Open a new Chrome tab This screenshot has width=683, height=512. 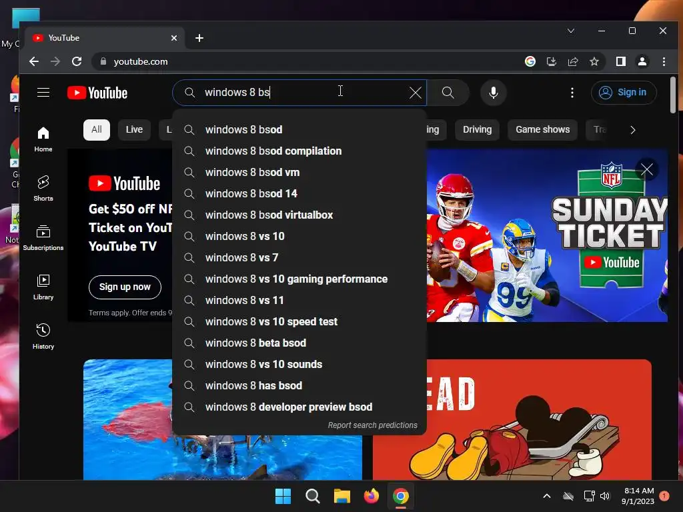coord(199,38)
